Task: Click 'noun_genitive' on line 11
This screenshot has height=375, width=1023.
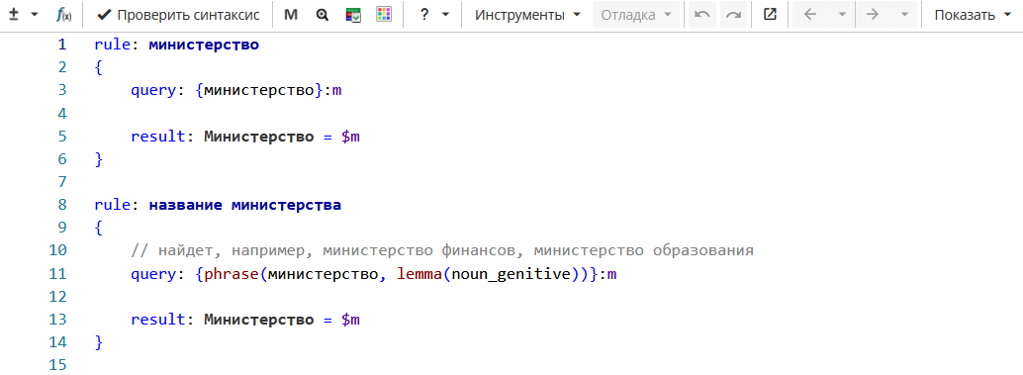Action: coord(511,274)
